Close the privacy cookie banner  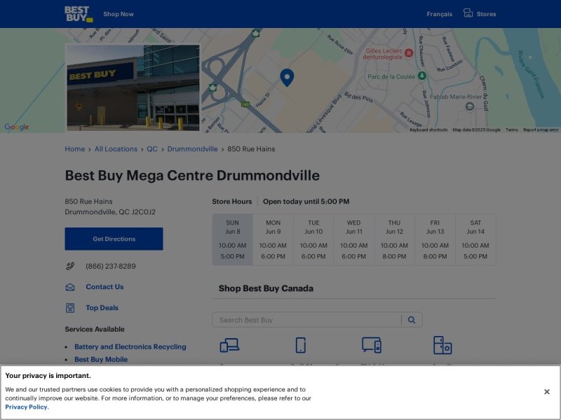pyautogui.click(x=547, y=392)
